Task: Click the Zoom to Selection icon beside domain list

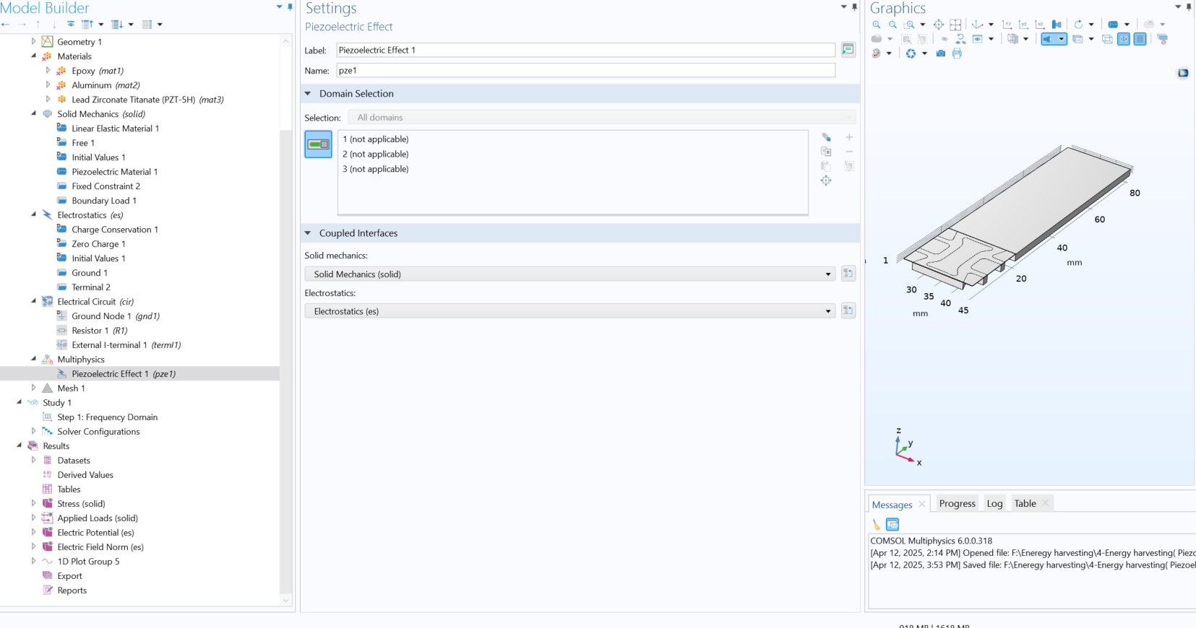Action: pyautogui.click(x=826, y=180)
